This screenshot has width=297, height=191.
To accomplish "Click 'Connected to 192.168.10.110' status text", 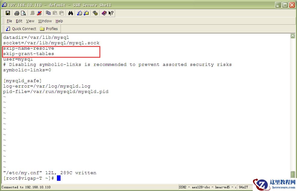I will click(x=26, y=187).
